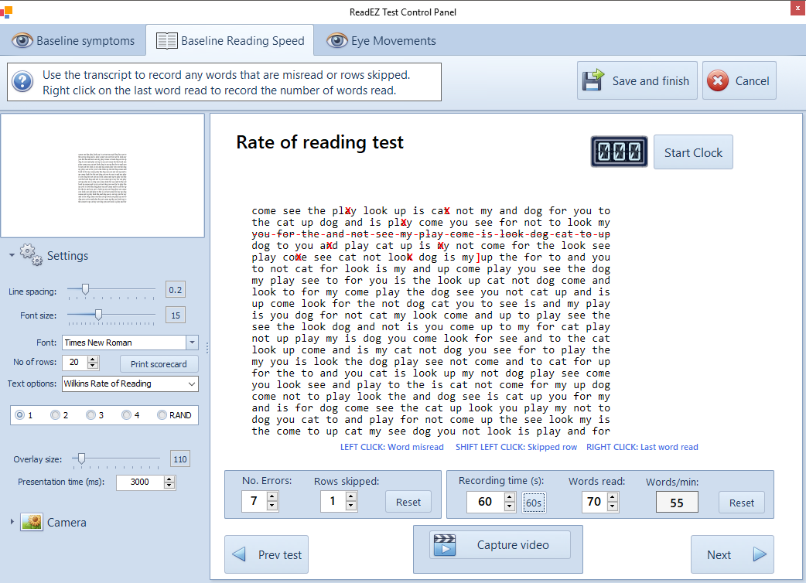This screenshot has width=806, height=583.
Task: Open the Text options Wilkins Rate dropdown
Action: pos(192,384)
